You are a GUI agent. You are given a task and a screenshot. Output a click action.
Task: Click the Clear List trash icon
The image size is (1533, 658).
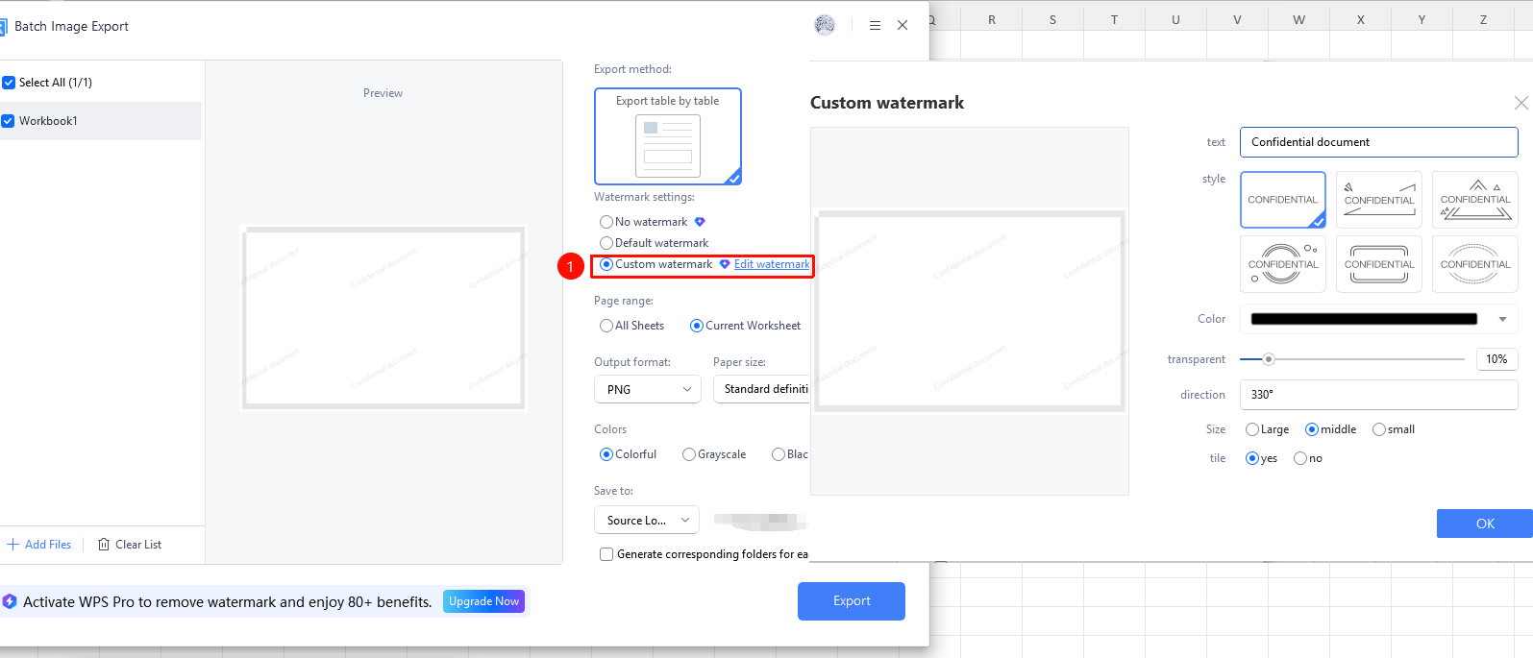(104, 545)
